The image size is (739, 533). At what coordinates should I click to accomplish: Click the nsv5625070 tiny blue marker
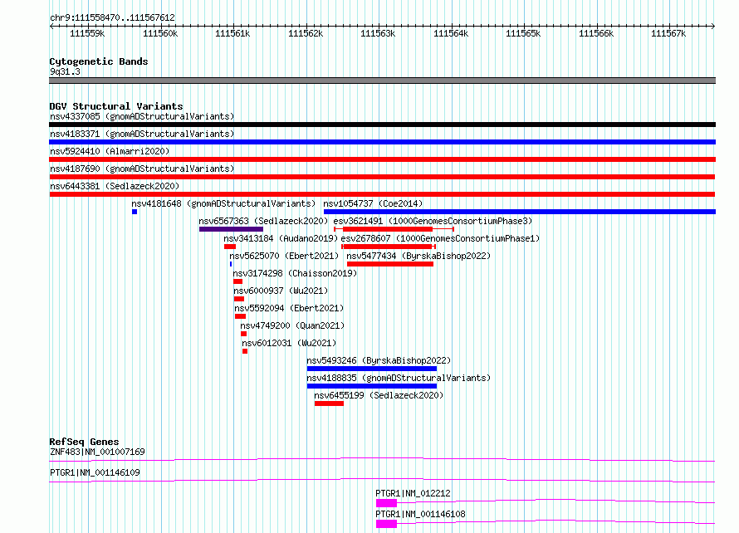coord(231,264)
